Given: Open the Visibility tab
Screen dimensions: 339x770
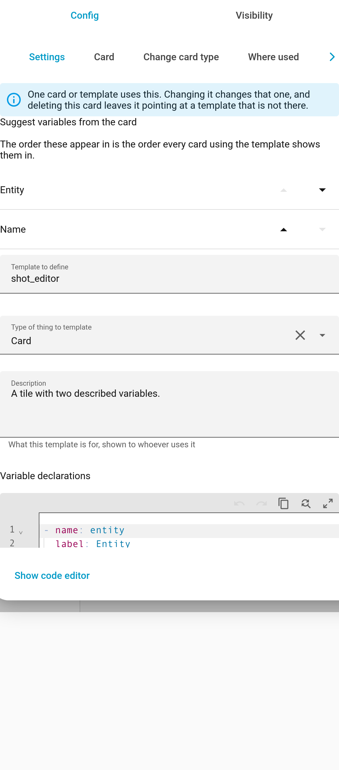Looking at the screenshot, I should pyautogui.click(x=254, y=15).
